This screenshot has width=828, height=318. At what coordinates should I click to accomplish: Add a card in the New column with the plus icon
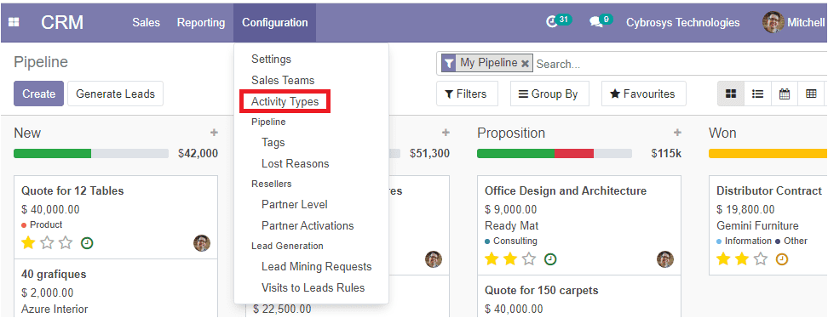213,133
